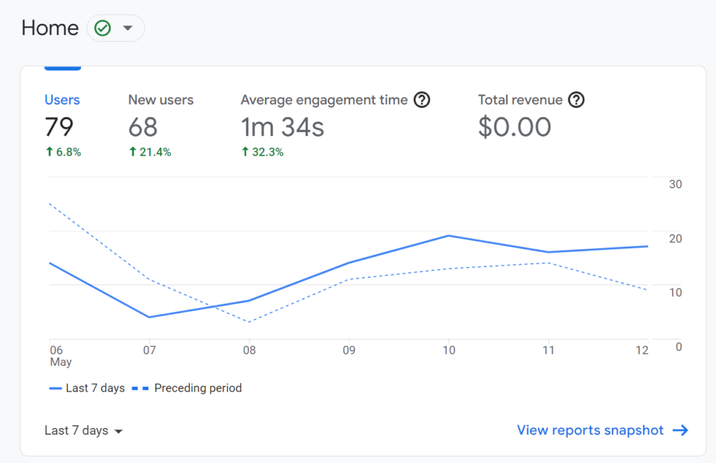Click the May 08 label on the chart axis

click(x=250, y=350)
